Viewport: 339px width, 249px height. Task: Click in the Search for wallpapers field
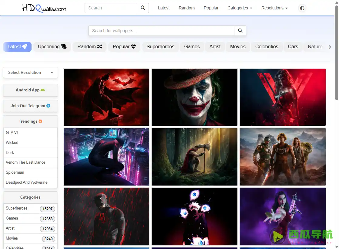[x=161, y=31]
